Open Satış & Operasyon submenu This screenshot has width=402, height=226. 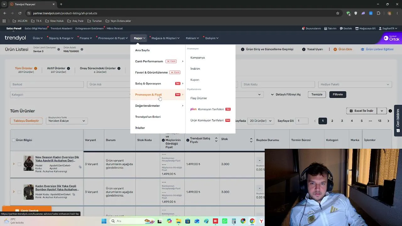tap(158, 83)
